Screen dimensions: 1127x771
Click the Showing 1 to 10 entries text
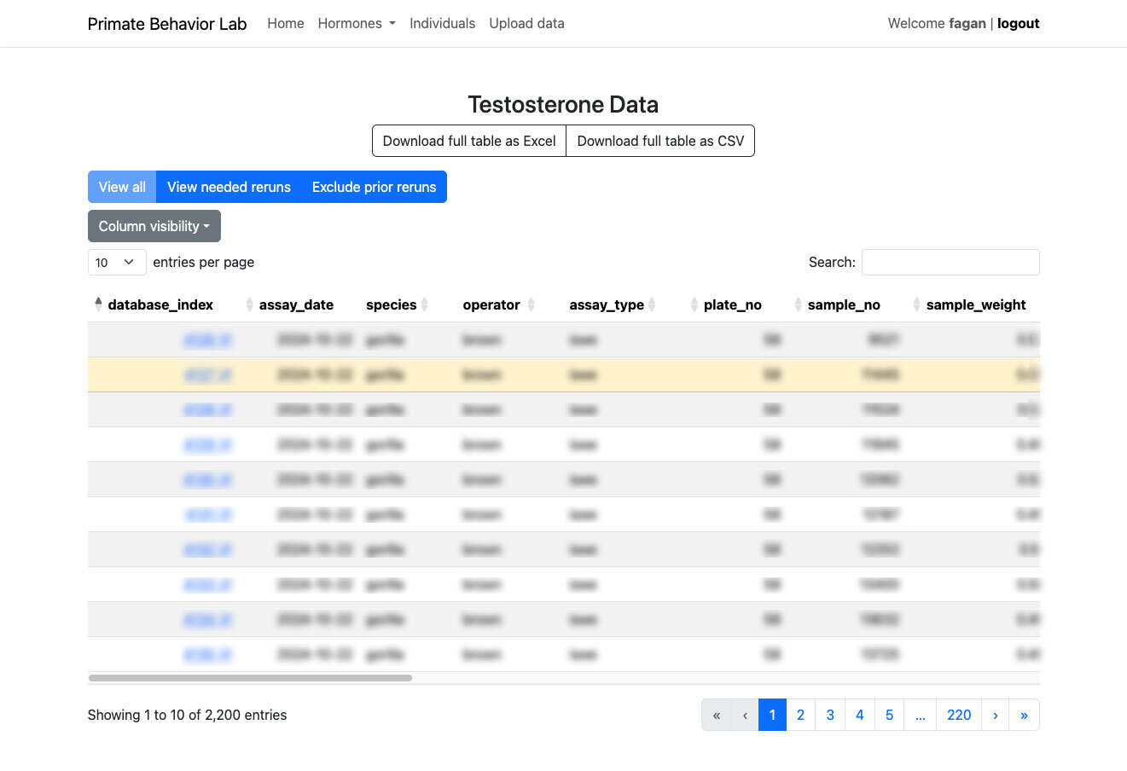(x=187, y=715)
